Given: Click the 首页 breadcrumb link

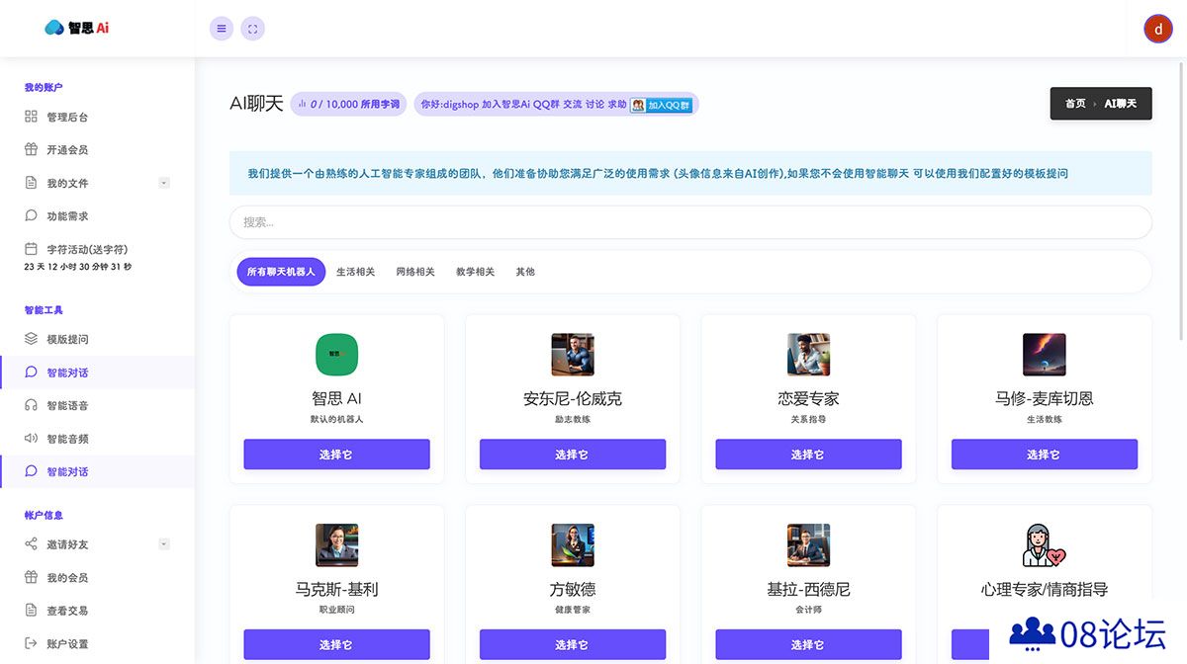Looking at the screenshot, I should [1075, 104].
